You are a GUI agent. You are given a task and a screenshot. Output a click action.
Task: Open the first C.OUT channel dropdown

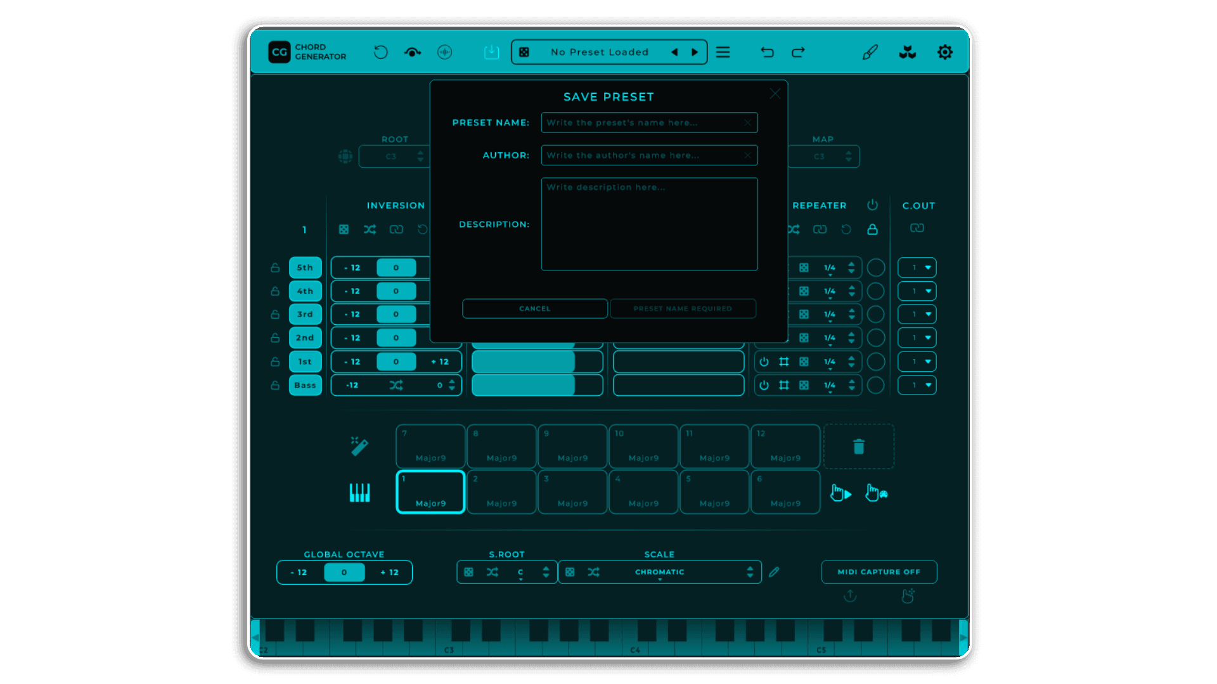click(917, 267)
